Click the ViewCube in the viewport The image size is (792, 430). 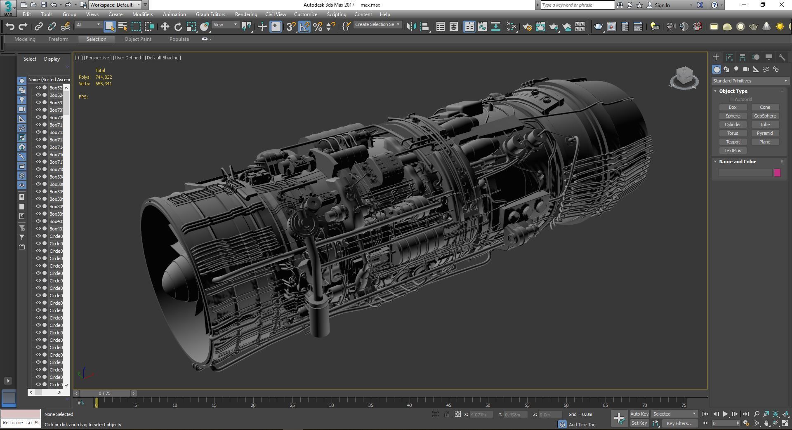tap(684, 78)
